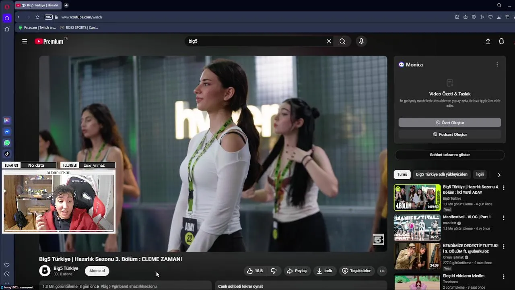Open the YouTube create upload icon

[488, 41]
